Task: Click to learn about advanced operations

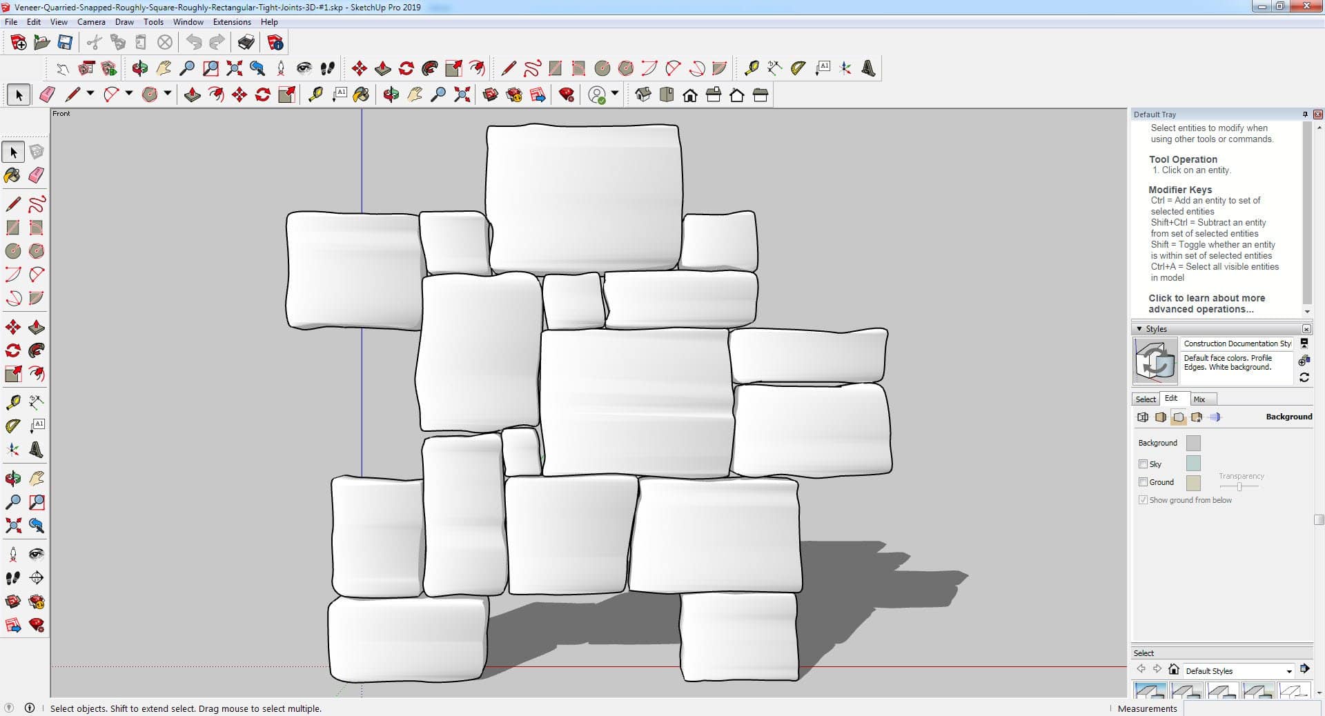Action: coord(1206,304)
